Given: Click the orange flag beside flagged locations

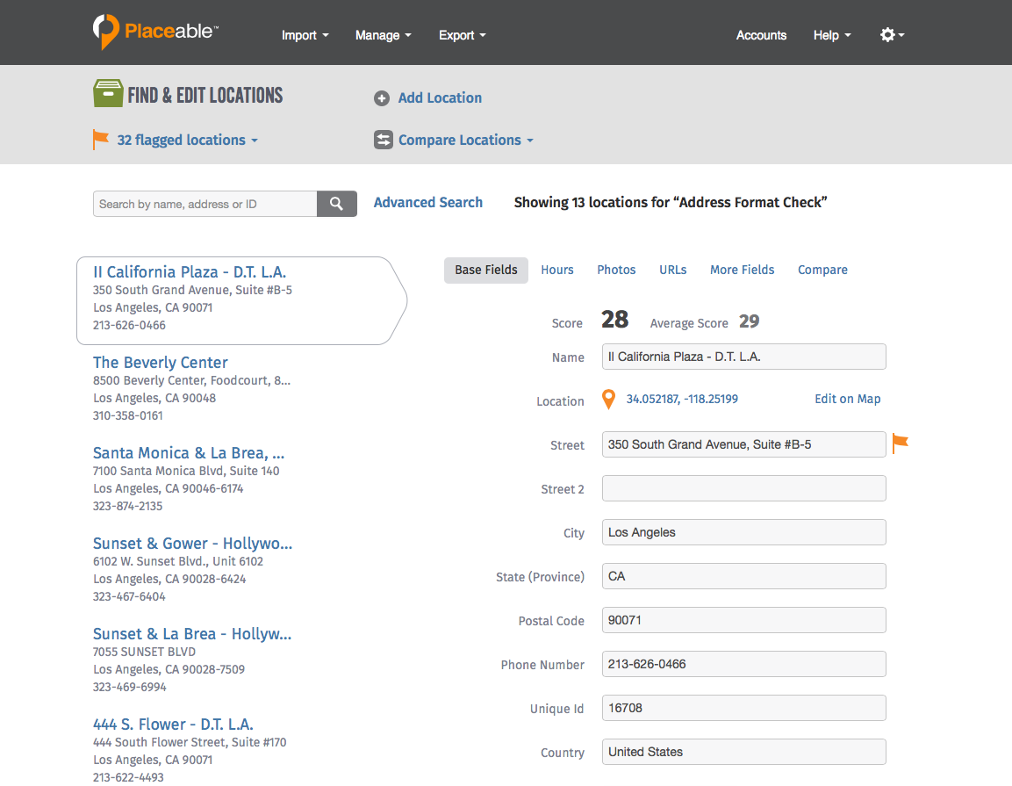Looking at the screenshot, I should (x=101, y=140).
